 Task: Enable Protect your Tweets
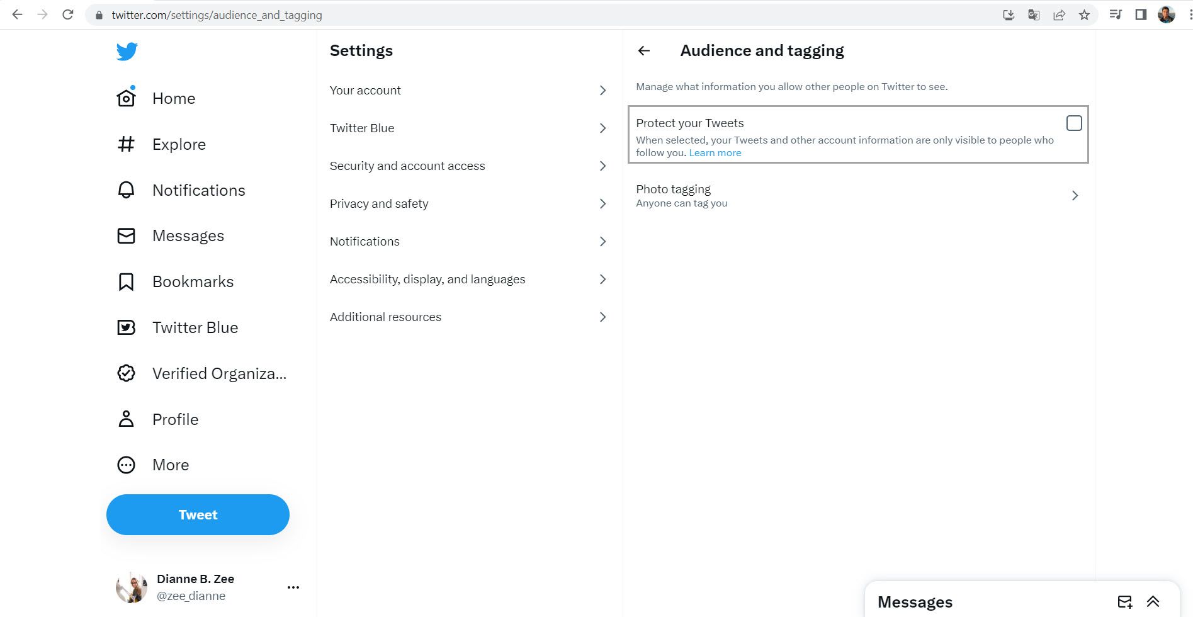1073,123
